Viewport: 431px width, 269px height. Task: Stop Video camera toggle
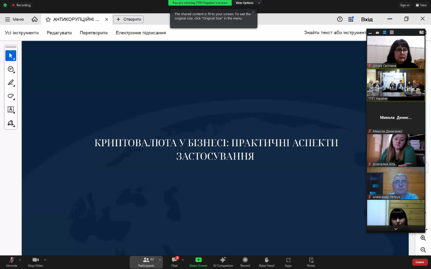pos(35,262)
